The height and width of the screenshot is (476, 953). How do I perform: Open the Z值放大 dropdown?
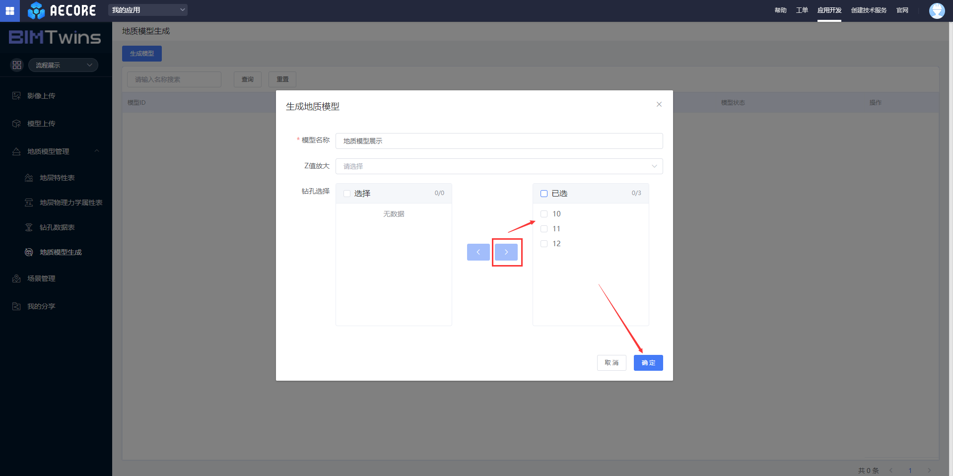pos(499,166)
